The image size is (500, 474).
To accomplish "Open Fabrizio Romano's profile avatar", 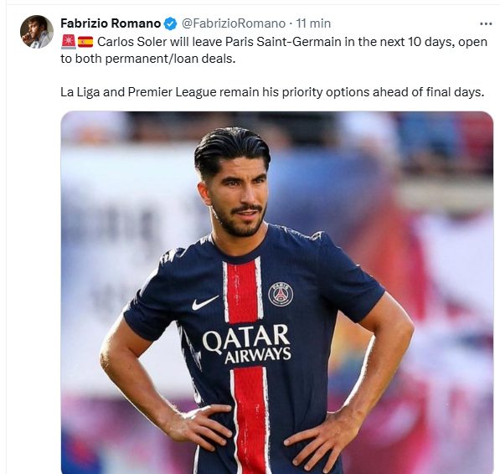I will pos(37,32).
